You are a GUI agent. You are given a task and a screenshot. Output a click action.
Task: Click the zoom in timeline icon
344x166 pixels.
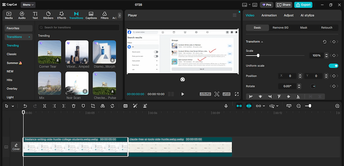pyautogui.click(x=338, y=106)
